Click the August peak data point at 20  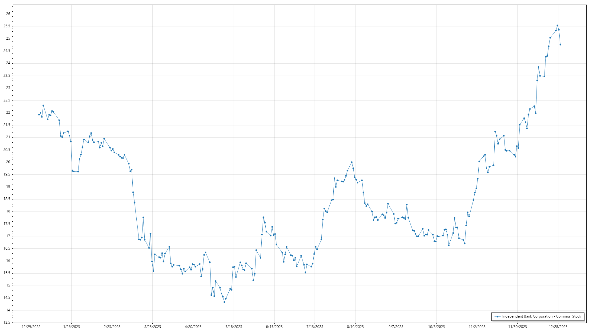click(x=352, y=162)
